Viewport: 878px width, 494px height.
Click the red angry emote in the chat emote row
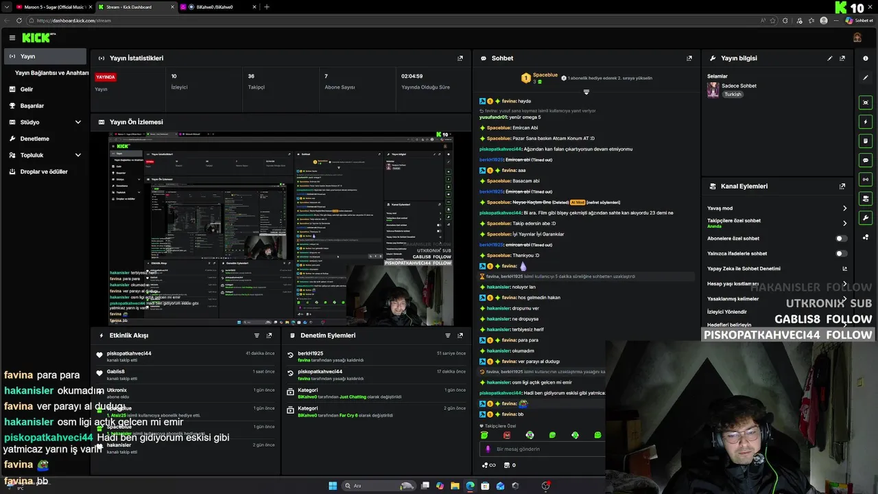(507, 435)
